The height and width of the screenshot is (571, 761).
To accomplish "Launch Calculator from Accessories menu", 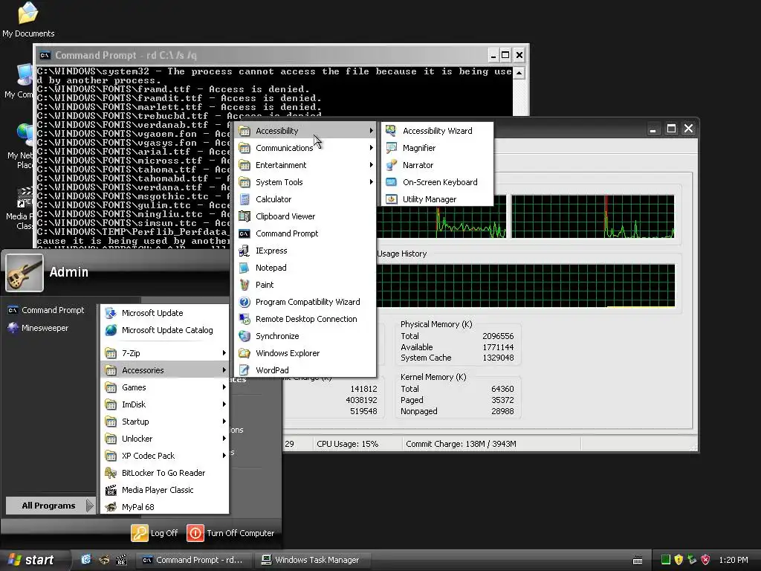I will 305,199.
